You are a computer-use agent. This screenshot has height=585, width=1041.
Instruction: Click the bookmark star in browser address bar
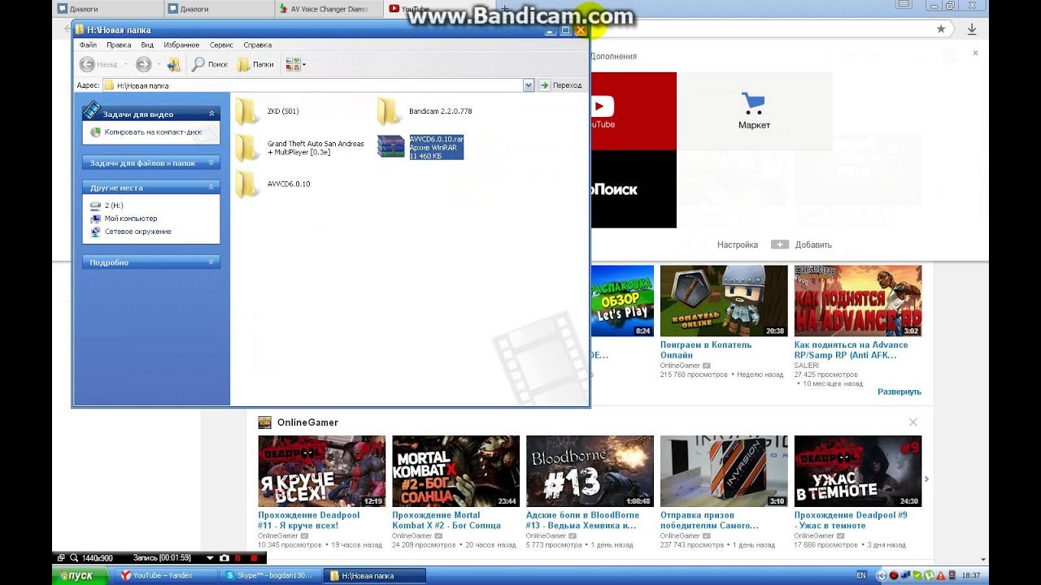(x=941, y=29)
